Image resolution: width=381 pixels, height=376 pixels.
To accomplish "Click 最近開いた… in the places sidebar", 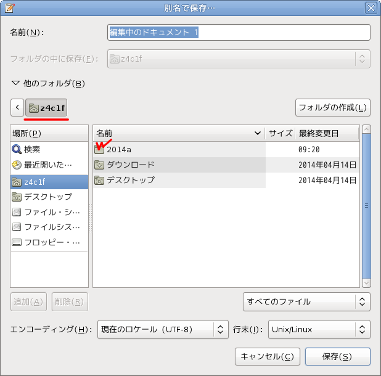I will (48, 165).
